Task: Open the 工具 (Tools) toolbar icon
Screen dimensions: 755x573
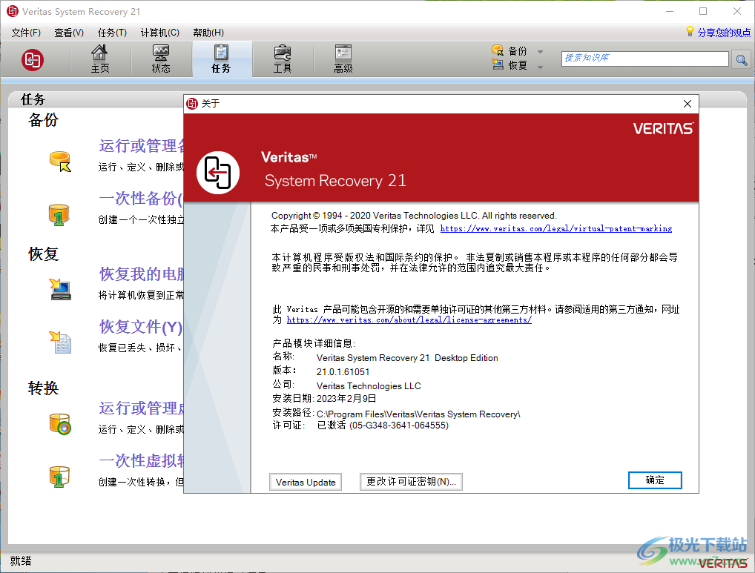Action: 282,59
